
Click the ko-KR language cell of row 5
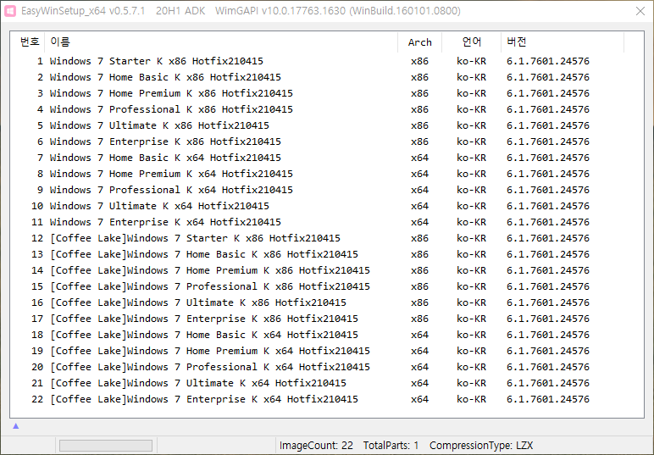point(471,125)
